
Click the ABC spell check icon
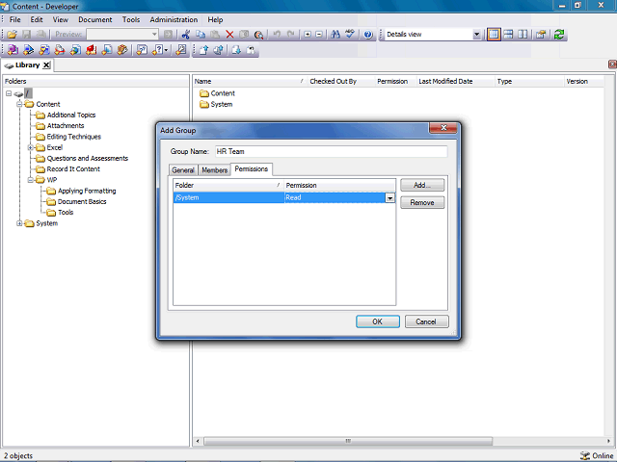[x=350, y=35]
